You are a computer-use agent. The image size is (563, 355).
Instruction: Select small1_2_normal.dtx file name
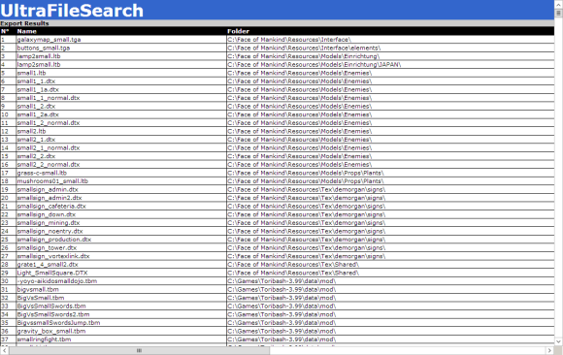coord(49,123)
